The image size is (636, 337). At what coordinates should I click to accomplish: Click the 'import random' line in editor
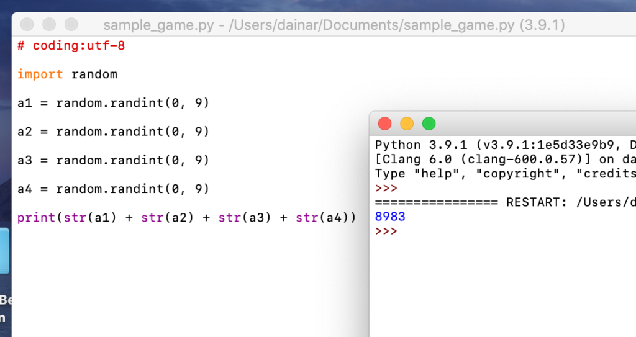click(67, 74)
